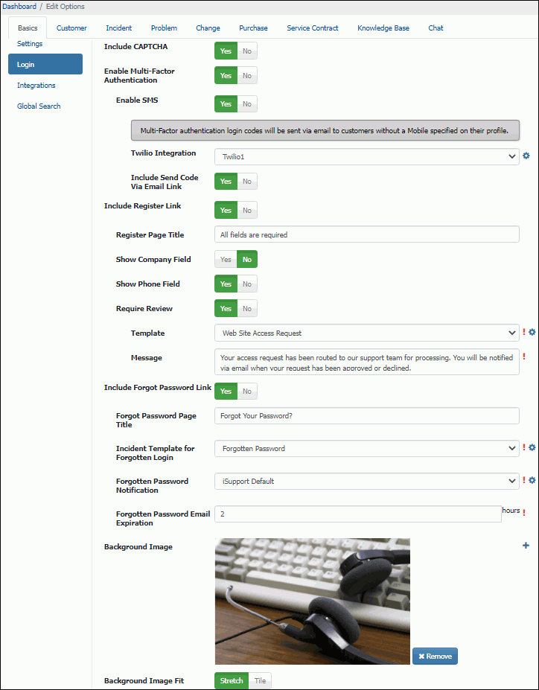The width and height of the screenshot is (539, 690).
Task: Click the headset background image thumbnail
Action: pyautogui.click(x=313, y=601)
